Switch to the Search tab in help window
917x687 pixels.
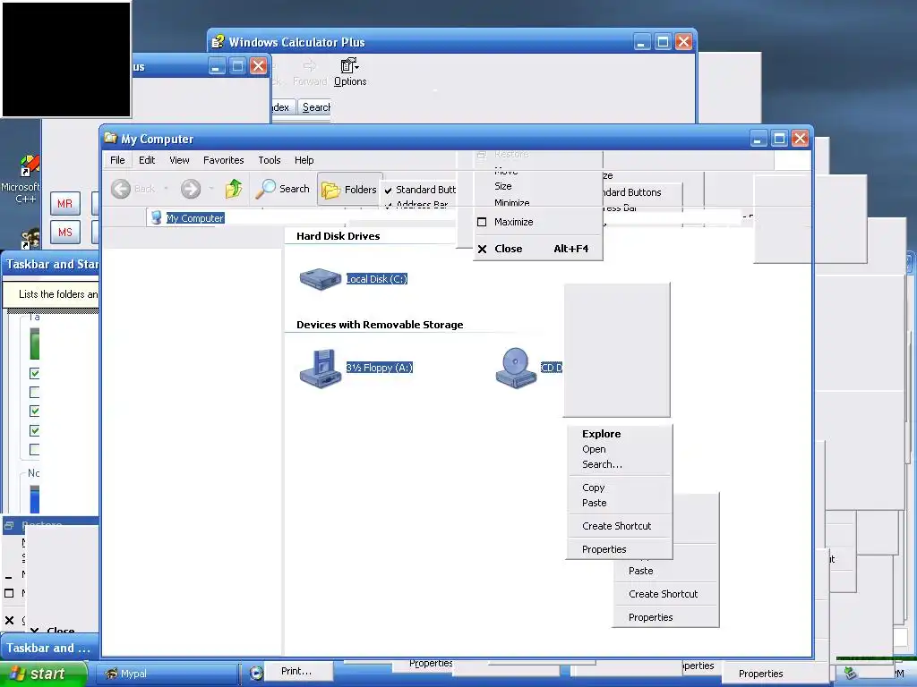(x=315, y=107)
